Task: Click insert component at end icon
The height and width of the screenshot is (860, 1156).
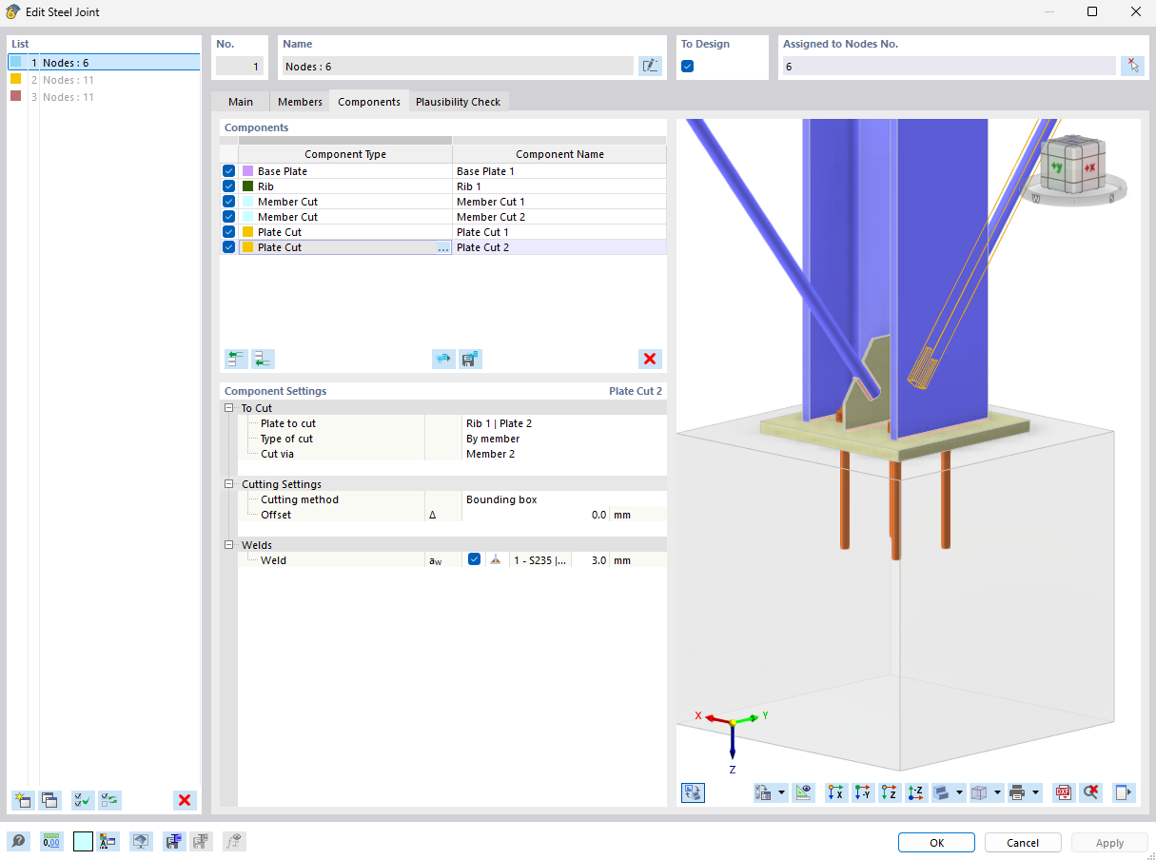Action: click(263, 359)
